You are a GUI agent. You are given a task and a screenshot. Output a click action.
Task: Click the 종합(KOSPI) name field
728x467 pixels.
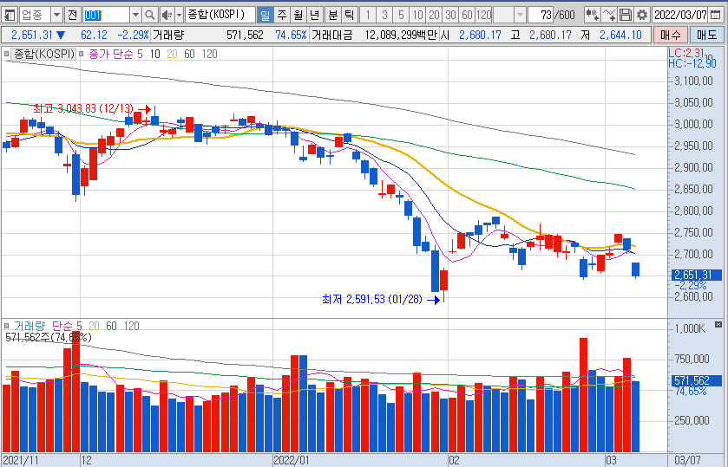tap(220, 15)
